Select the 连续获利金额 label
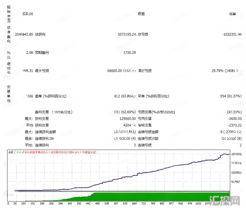The image size is (246, 208). point(46,132)
